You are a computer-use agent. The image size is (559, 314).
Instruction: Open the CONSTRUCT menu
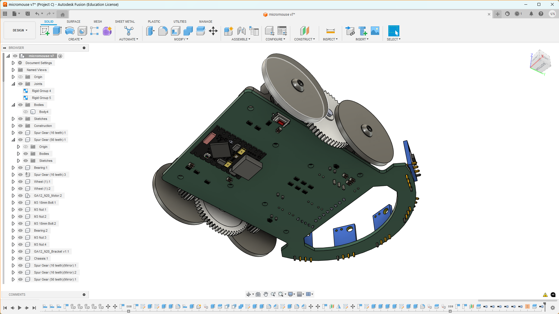tap(304, 39)
